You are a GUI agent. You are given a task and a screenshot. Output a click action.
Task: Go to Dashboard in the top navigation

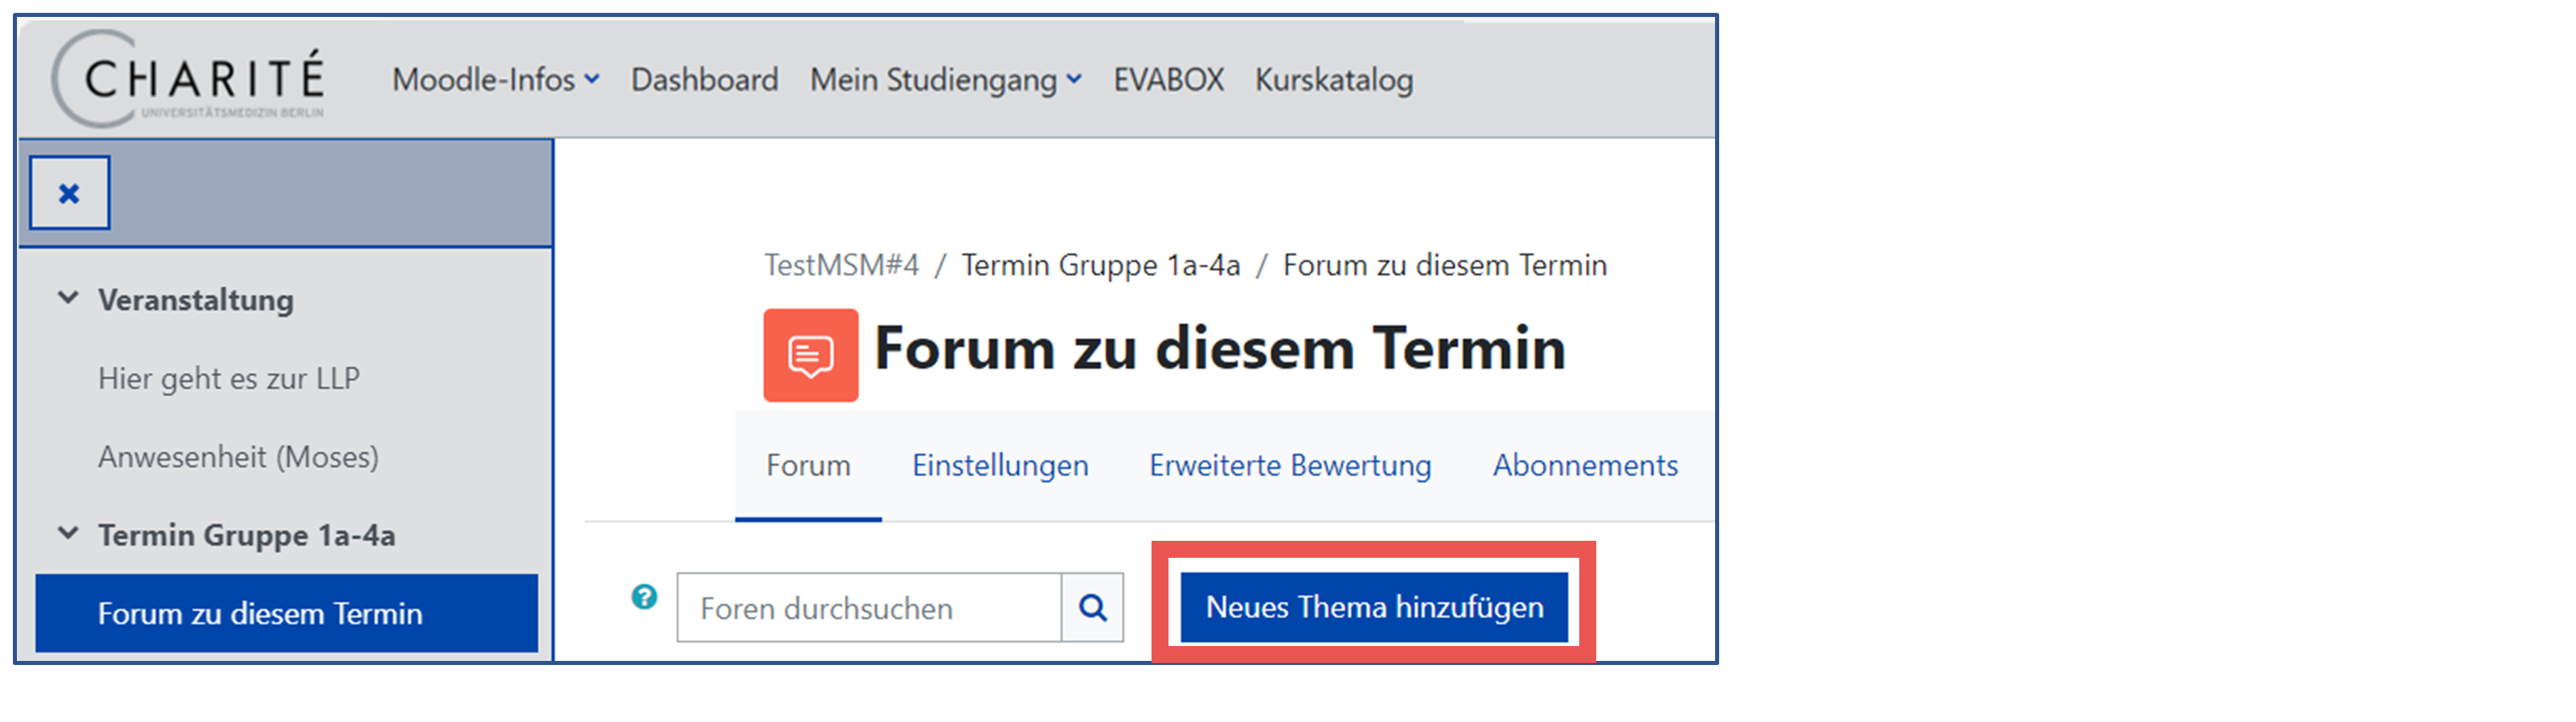coord(704,79)
